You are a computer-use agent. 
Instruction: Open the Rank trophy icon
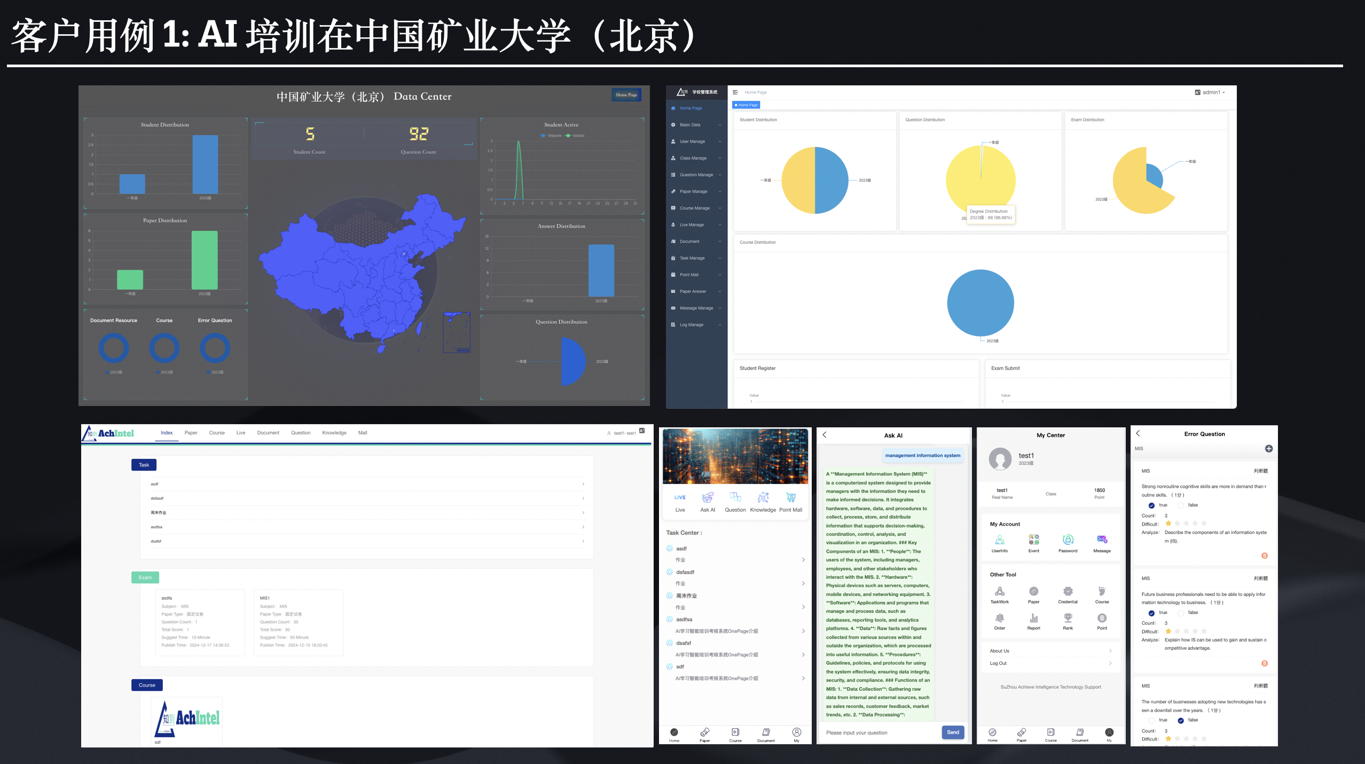click(x=1068, y=618)
